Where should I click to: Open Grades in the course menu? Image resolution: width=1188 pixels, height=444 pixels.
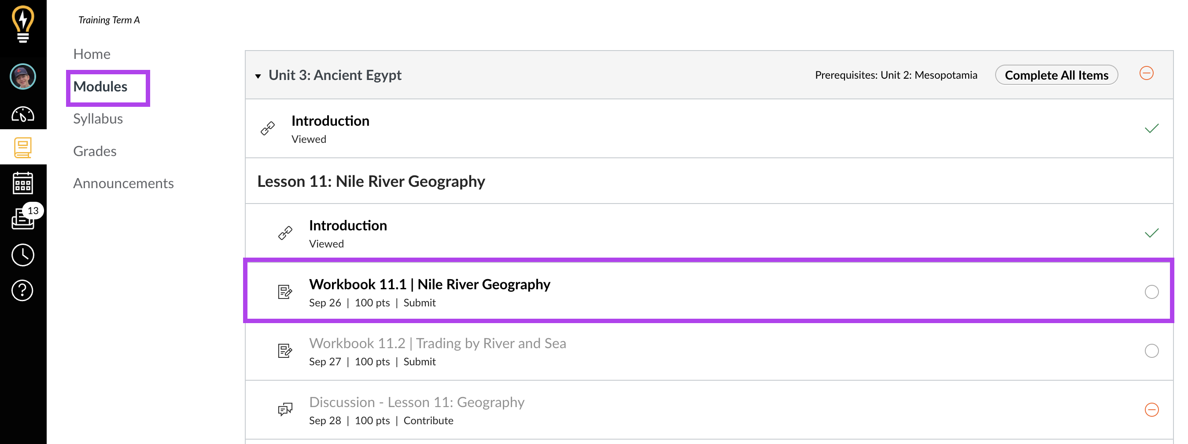(x=95, y=151)
